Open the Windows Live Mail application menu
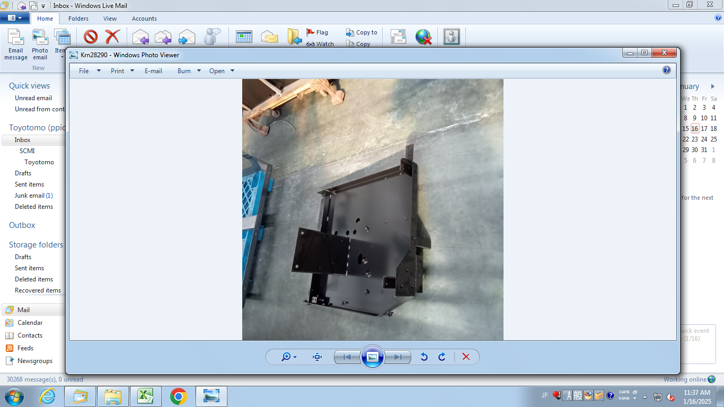The image size is (724, 407). pos(15,18)
